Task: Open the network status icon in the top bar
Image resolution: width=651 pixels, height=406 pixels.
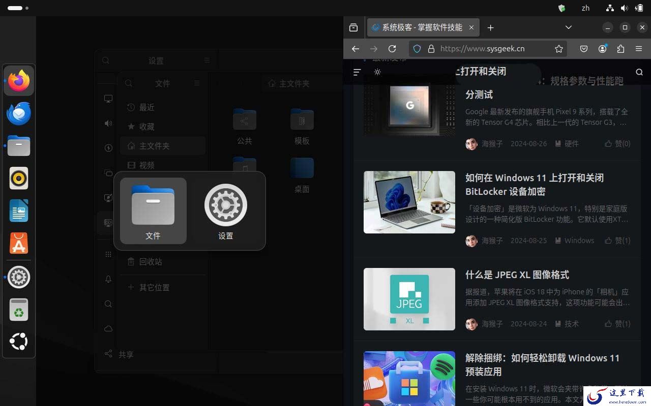Action: click(x=610, y=8)
